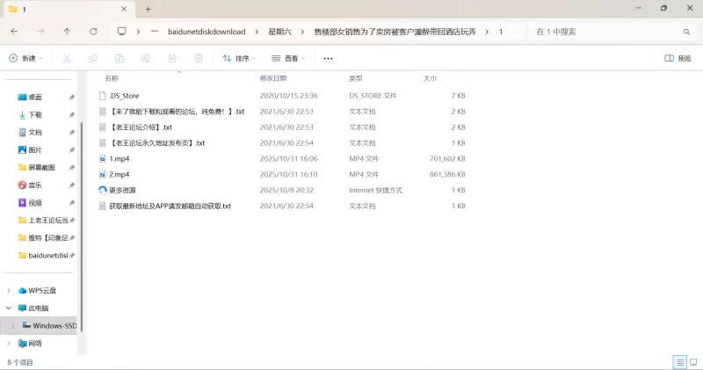Image resolution: width=703 pixels, height=370 pixels.
Task: Refresh the current folder view
Action: pyautogui.click(x=93, y=32)
